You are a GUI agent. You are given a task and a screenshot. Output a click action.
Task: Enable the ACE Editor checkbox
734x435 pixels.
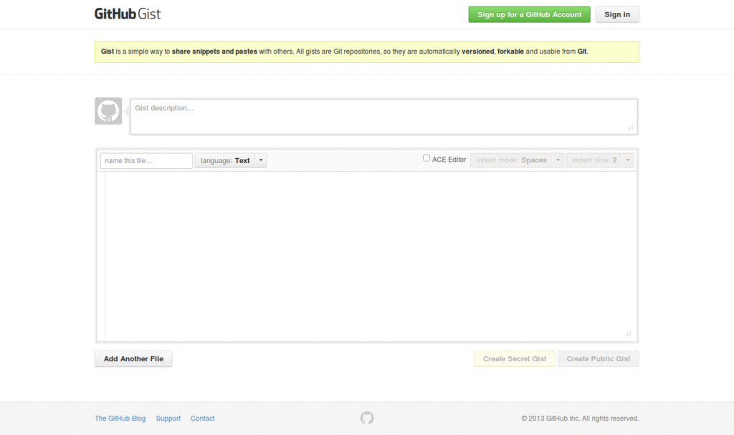[x=426, y=158]
